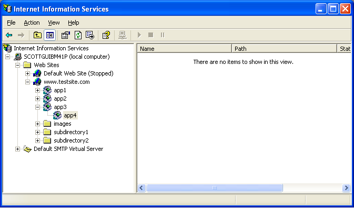Click the images folder icon
This screenshot has width=354, height=208.
point(47,124)
